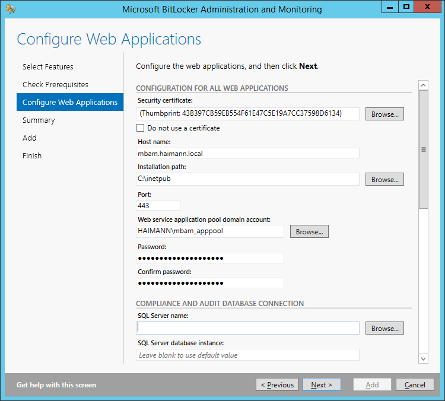The height and width of the screenshot is (401, 445).
Task: Select the Select Features step
Action: 47,66
